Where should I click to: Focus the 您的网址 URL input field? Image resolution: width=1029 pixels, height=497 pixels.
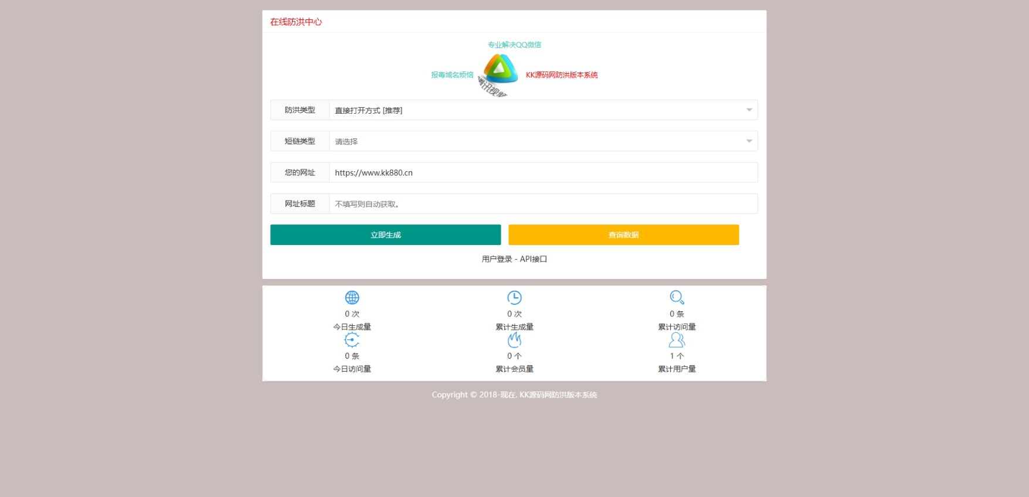[x=543, y=172]
